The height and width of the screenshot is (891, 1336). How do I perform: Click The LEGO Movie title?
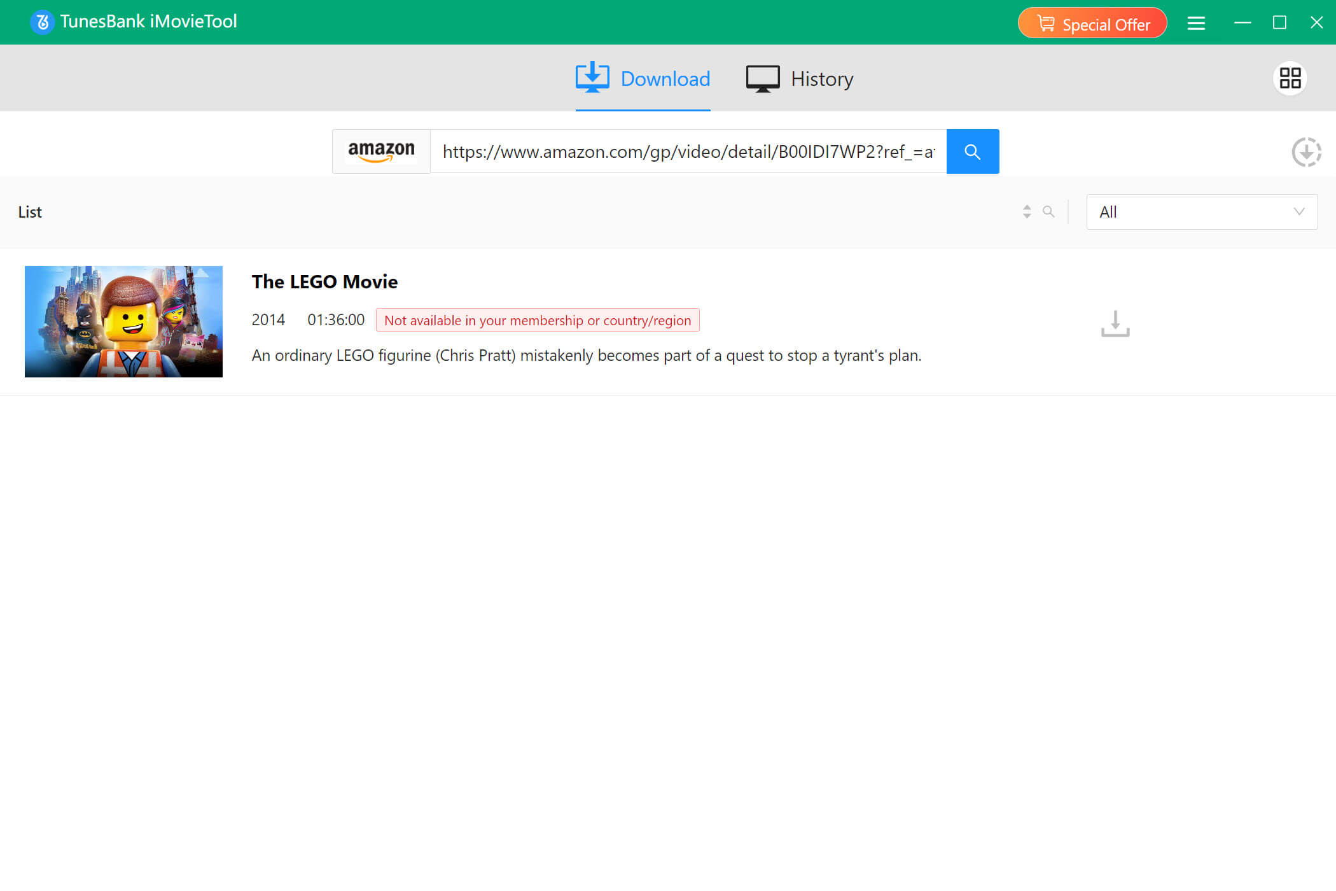tap(324, 281)
